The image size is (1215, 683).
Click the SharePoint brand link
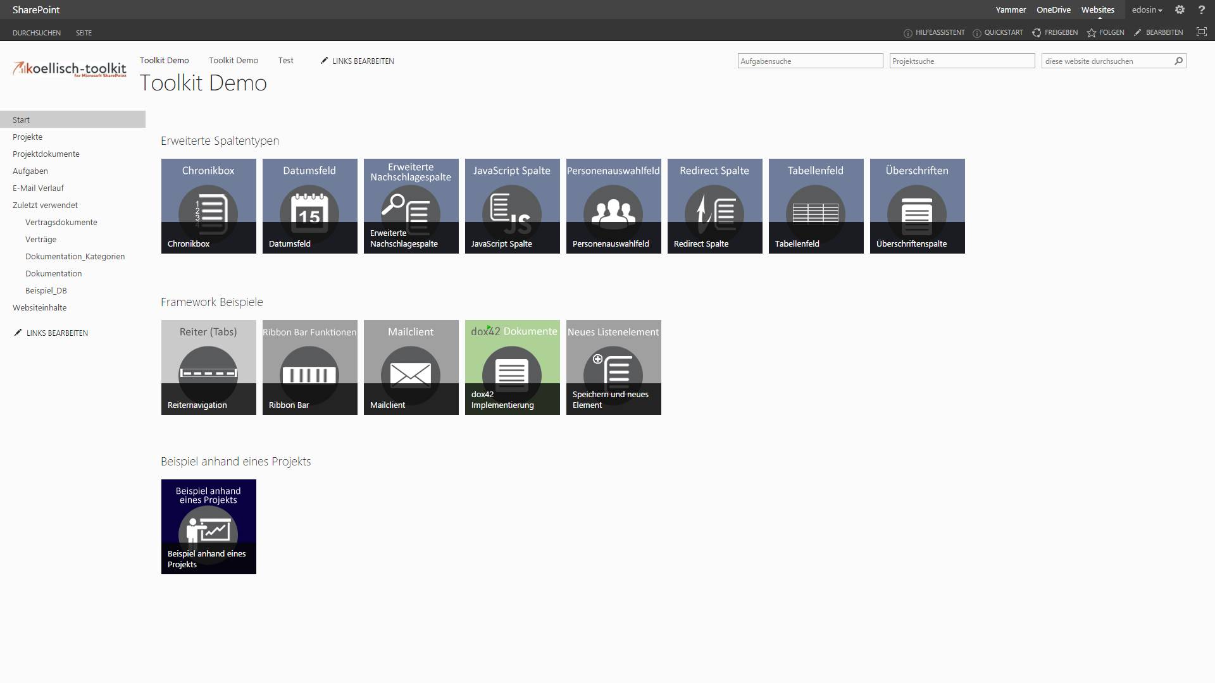point(36,9)
